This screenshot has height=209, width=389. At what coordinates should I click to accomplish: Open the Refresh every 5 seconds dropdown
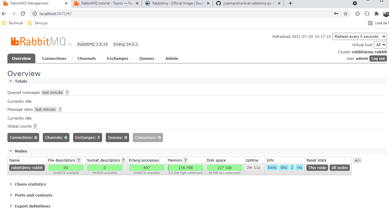click(x=360, y=36)
